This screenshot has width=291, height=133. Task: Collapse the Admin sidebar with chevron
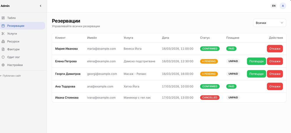pos(41,6)
